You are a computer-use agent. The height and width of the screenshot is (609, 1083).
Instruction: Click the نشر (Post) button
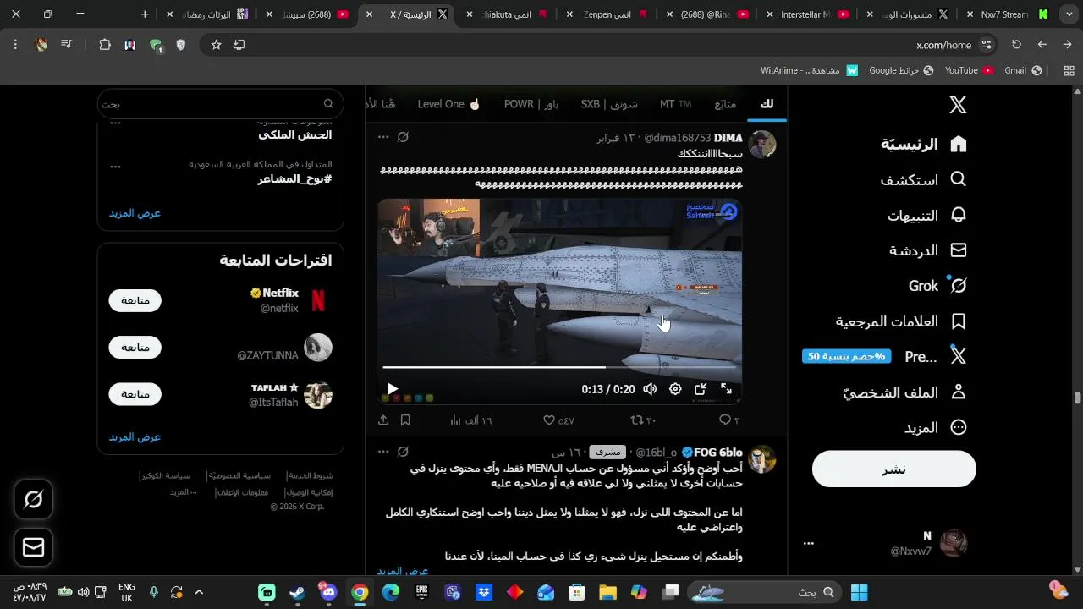pos(894,469)
